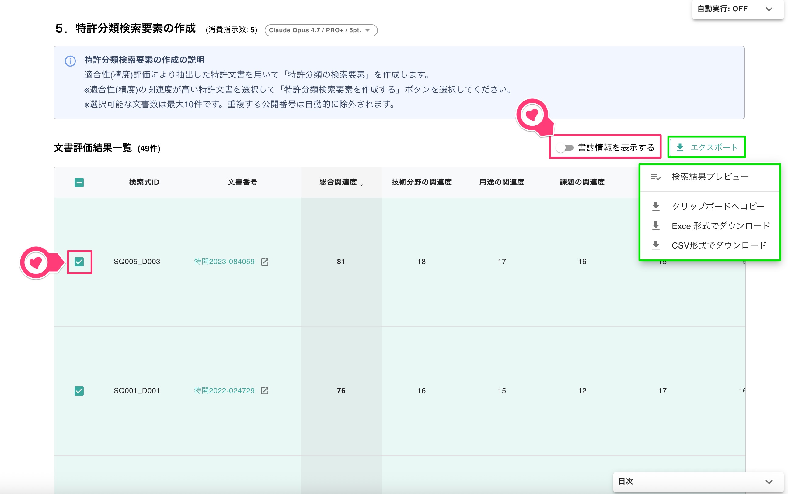Click download icon beside CSV形式でダウンロード

click(x=656, y=245)
